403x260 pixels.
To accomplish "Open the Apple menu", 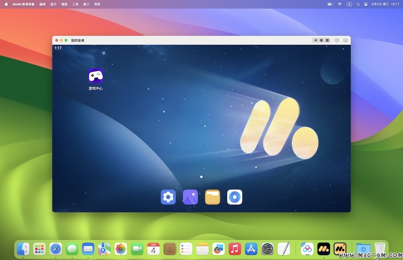I will [6, 4].
